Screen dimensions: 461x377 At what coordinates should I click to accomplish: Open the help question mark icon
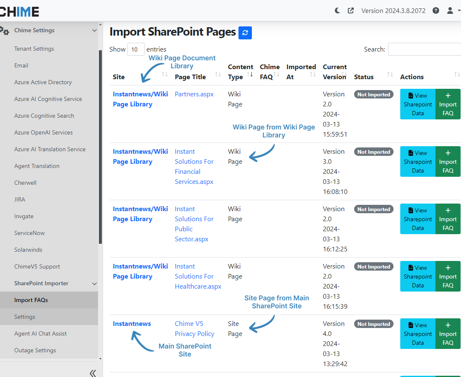tap(436, 11)
